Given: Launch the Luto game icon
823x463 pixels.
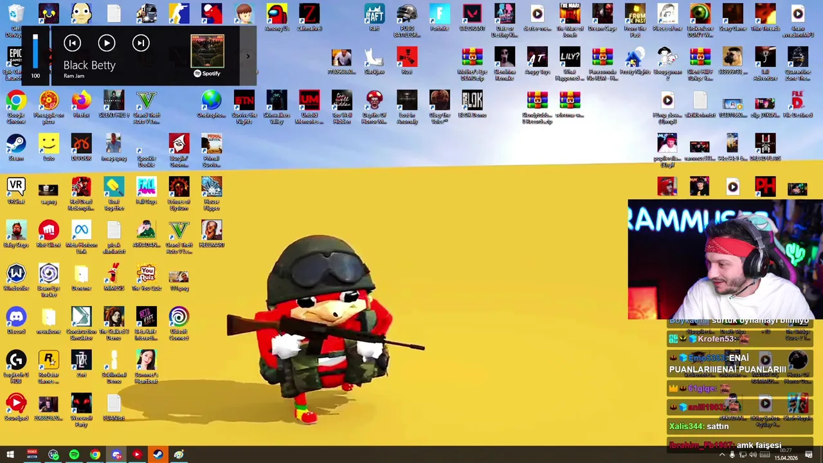Looking at the screenshot, I should (49, 148).
